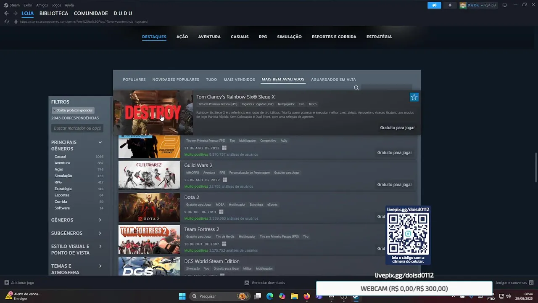
Task: Select the SIMULAÇÃO category tab
Action: coord(289,37)
